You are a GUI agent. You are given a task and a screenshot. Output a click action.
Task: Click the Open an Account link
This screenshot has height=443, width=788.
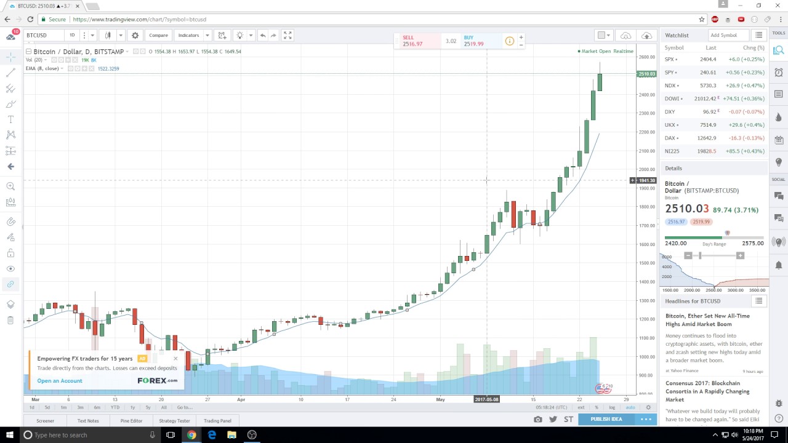(x=60, y=381)
